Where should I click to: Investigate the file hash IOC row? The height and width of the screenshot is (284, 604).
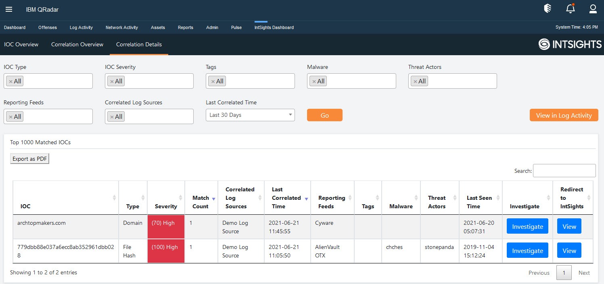click(x=527, y=251)
